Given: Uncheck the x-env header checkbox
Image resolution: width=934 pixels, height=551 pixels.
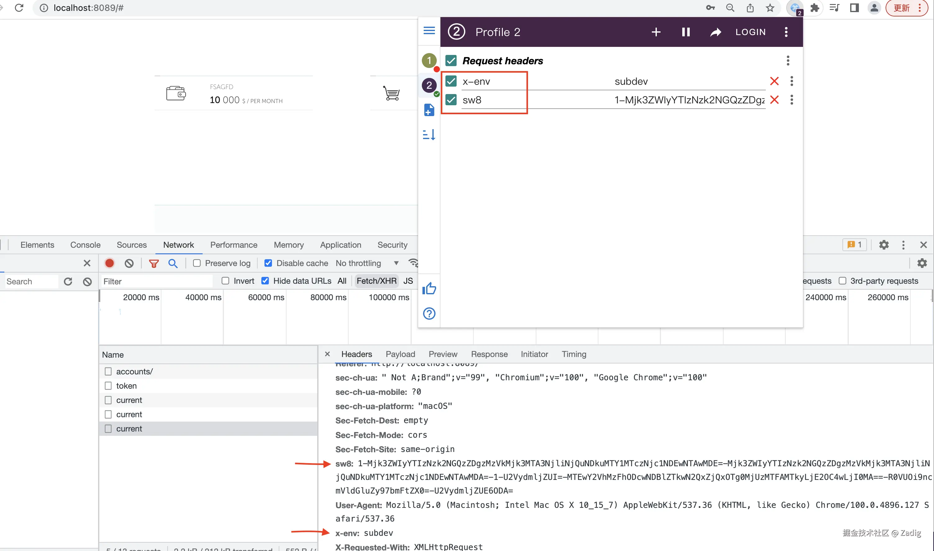Looking at the screenshot, I should click(451, 81).
